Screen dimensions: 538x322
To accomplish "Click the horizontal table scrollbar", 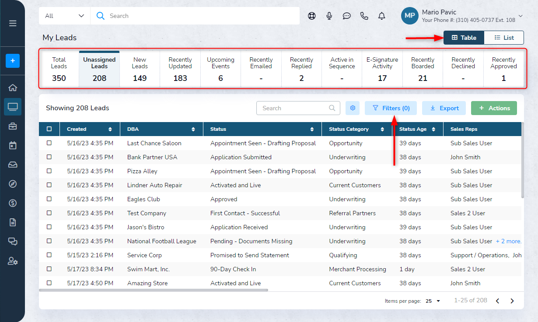I will coord(154,290).
